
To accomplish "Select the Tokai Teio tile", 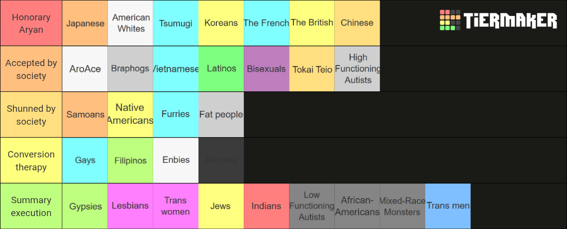I will (312, 69).
